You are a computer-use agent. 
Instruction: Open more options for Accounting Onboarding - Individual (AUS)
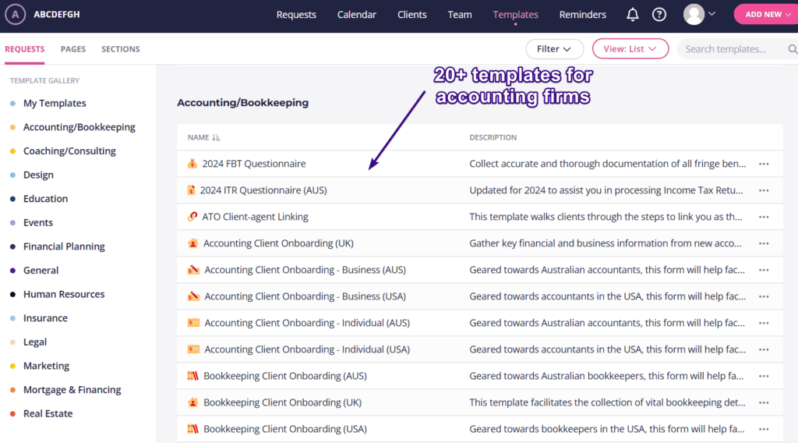coord(764,323)
